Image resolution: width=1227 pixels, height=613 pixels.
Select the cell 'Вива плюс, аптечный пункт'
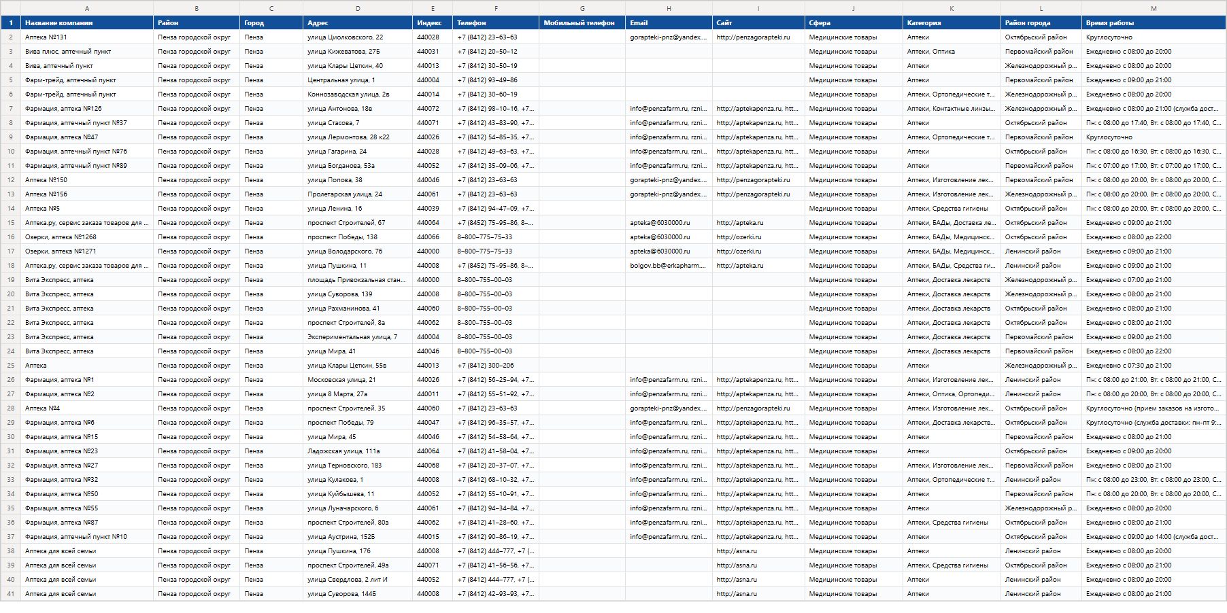coord(87,52)
